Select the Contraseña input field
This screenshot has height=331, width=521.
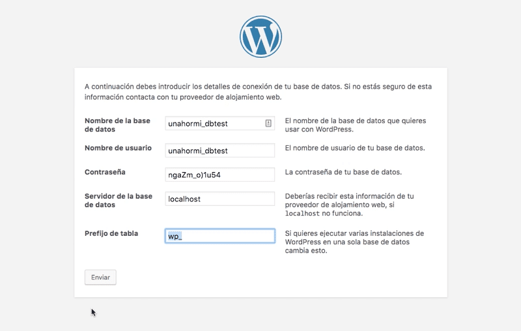point(220,175)
